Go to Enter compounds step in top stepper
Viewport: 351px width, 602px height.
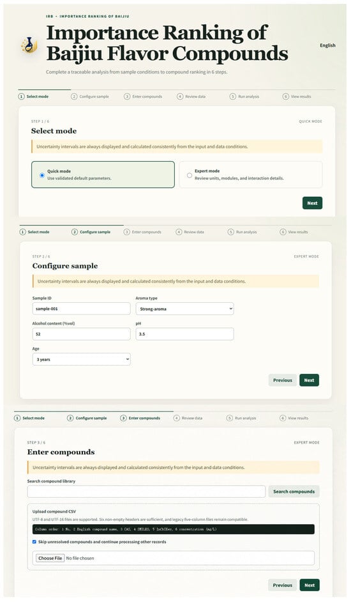(143, 96)
